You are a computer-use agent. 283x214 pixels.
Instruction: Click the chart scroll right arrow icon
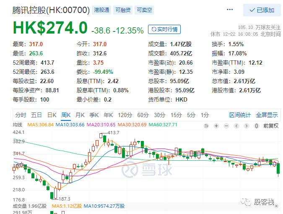pos(247,126)
